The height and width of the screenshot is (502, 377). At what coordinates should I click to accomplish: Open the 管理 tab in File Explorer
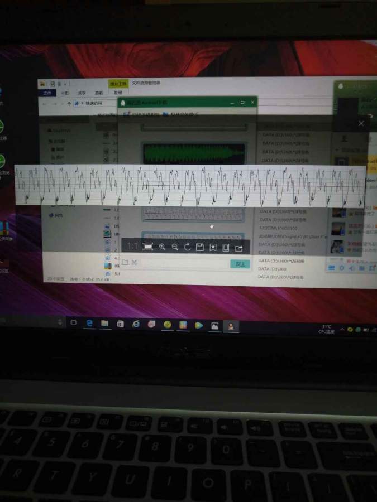118,93
